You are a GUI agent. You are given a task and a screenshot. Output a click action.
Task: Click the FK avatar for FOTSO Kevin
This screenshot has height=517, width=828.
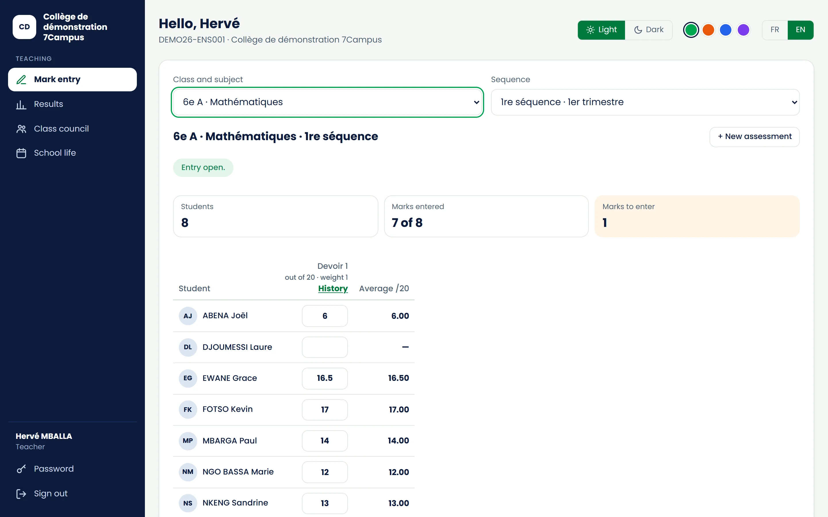tap(188, 410)
